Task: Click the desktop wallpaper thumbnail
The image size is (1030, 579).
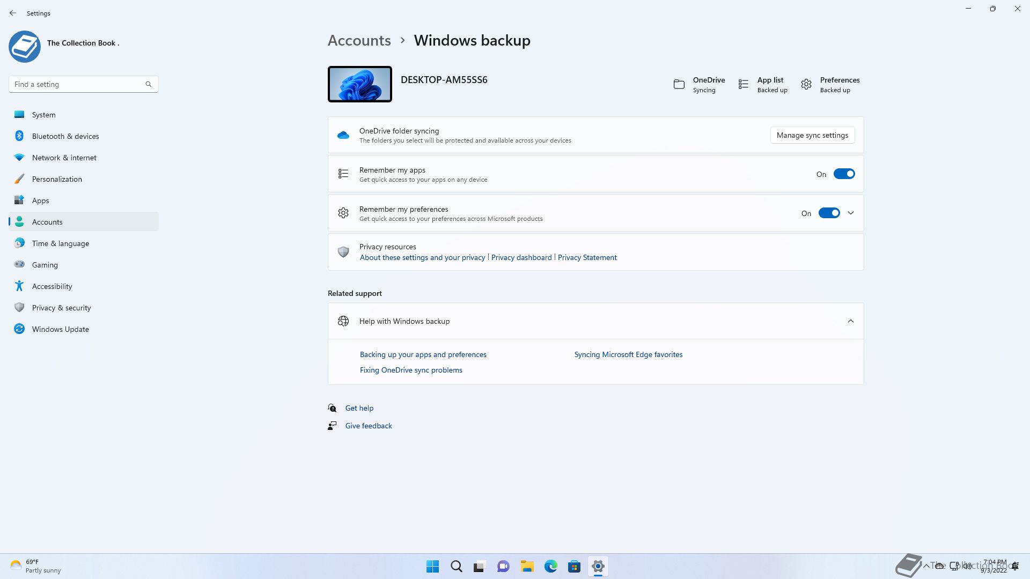Action: [x=360, y=84]
